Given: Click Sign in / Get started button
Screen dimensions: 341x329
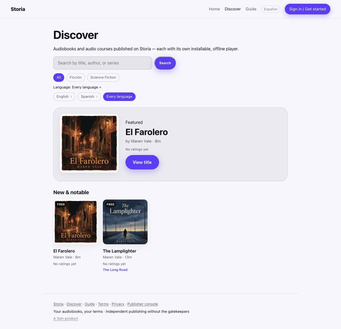Looking at the screenshot, I should pos(307,9).
